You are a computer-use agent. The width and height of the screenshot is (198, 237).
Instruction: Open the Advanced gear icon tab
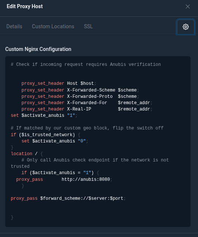pos(186,27)
